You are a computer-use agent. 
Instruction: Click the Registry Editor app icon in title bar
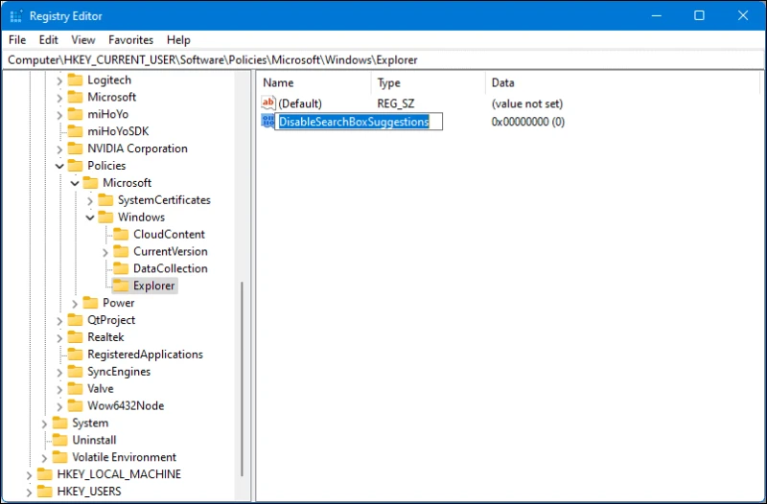15,15
